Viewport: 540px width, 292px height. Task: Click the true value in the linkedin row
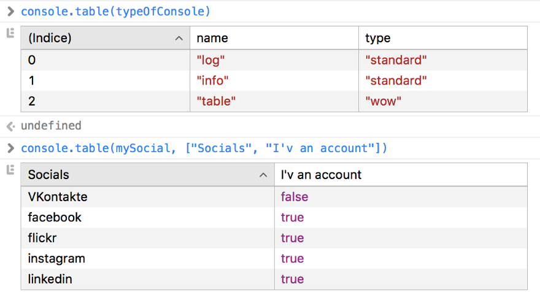(293, 279)
